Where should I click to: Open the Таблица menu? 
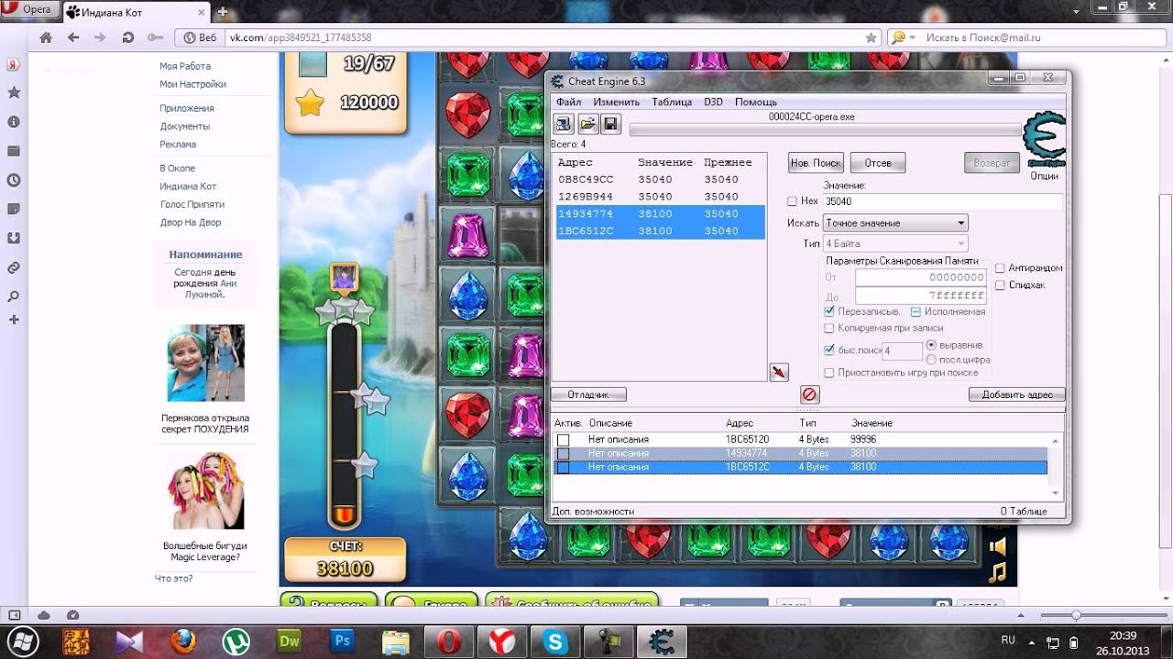(x=672, y=102)
